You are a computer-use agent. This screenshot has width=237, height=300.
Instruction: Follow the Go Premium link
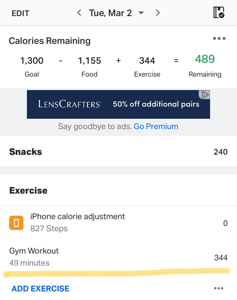[x=156, y=126]
